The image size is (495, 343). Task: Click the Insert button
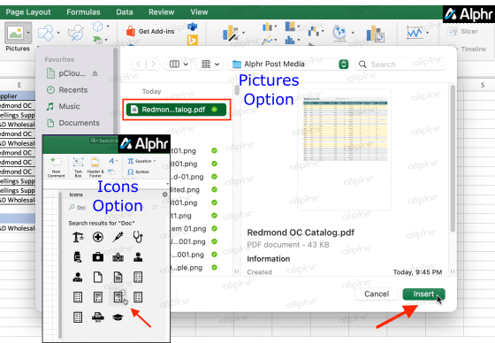click(423, 294)
